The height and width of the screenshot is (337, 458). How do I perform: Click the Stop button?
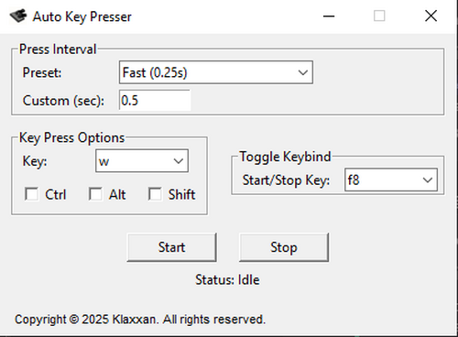(x=284, y=247)
